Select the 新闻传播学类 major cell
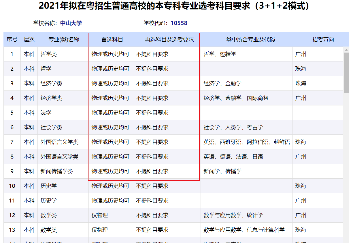Image resolution: width=351 pixels, height=243 pixels. click(57, 171)
